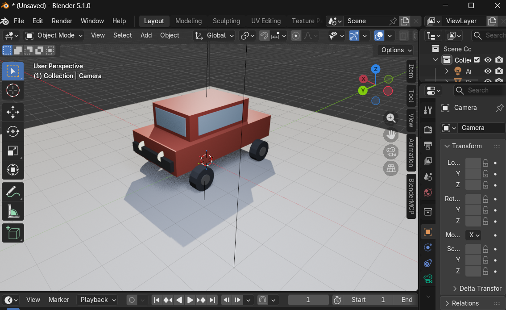The width and height of the screenshot is (506, 310).
Task: Hide the Ar object eye icon
Action: pyautogui.click(x=488, y=71)
